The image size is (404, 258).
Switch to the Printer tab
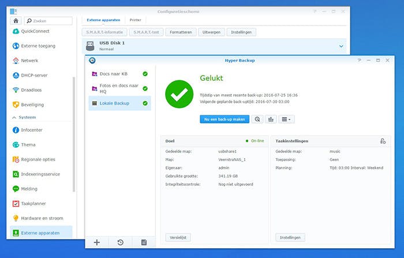click(135, 20)
